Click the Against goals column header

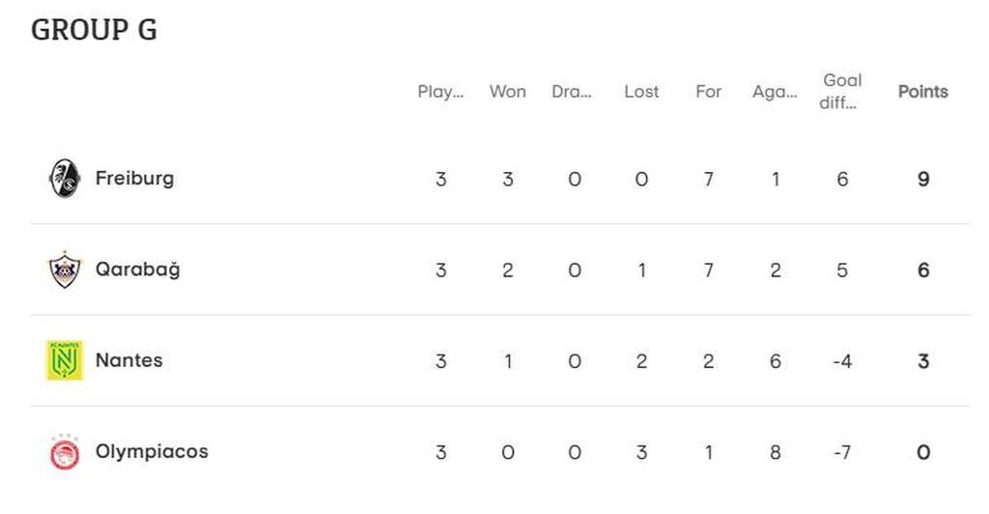click(x=775, y=92)
